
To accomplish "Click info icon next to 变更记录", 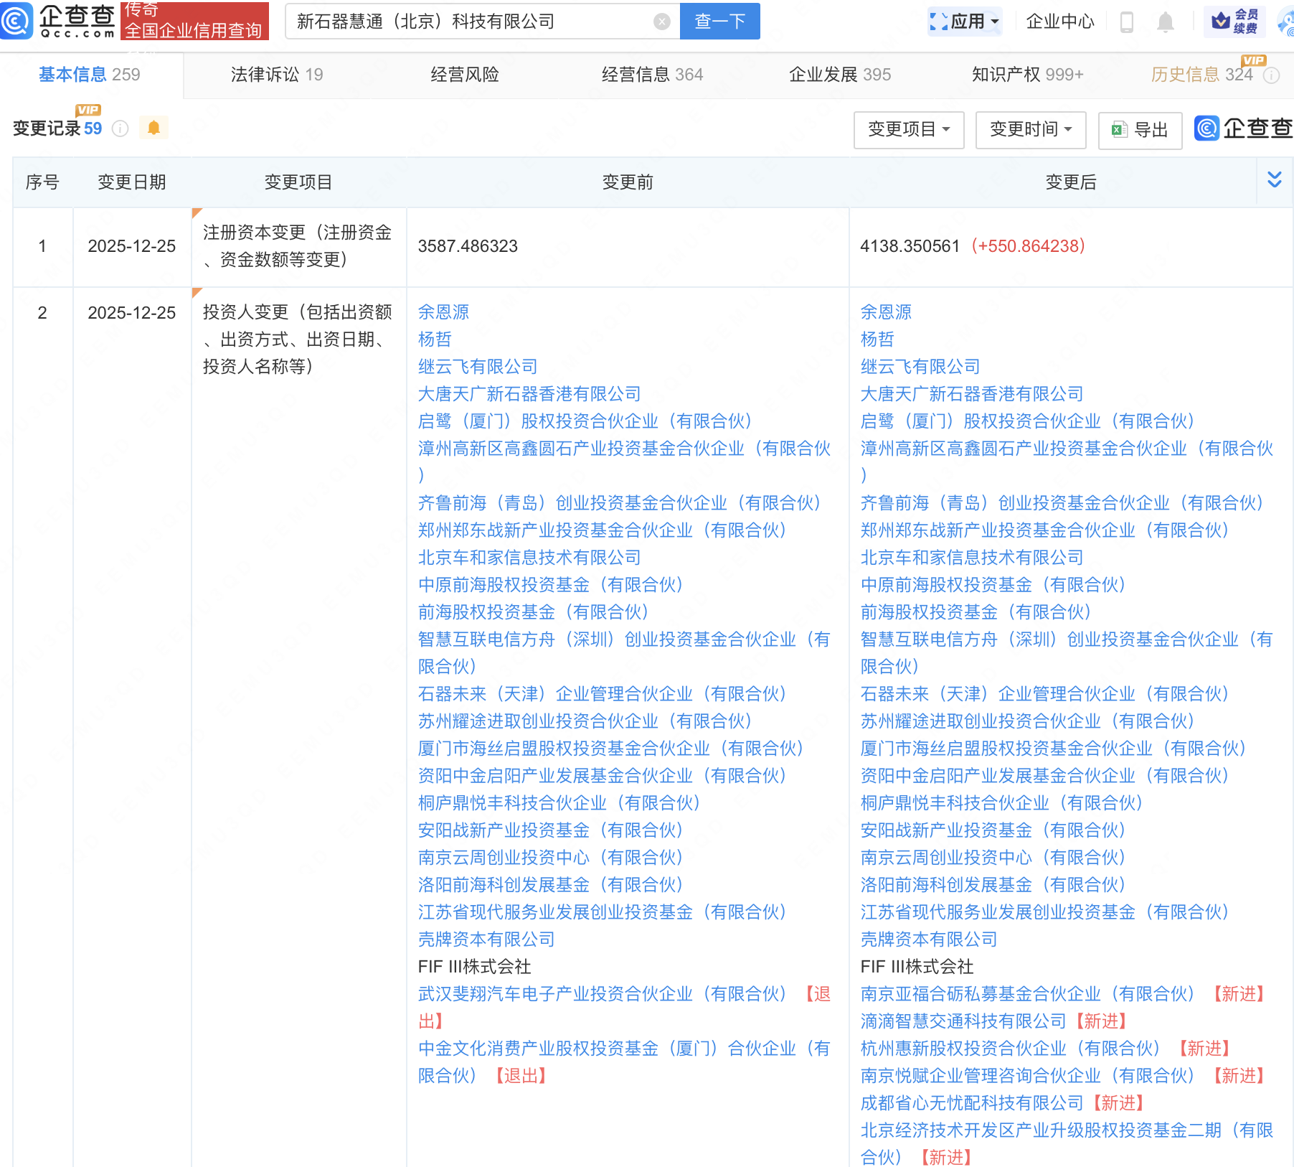I will [121, 128].
